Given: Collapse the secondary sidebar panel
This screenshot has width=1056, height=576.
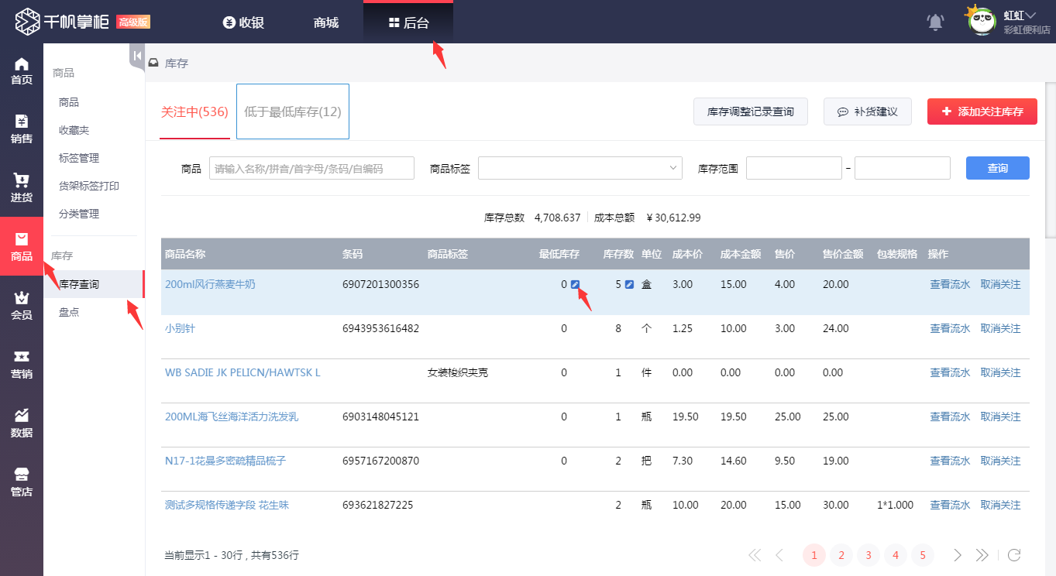Looking at the screenshot, I should 136,56.
